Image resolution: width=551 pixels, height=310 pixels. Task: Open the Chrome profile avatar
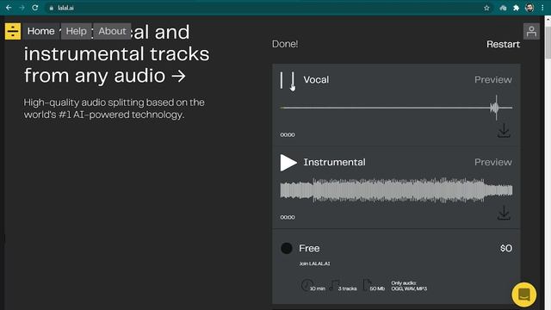(529, 8)
